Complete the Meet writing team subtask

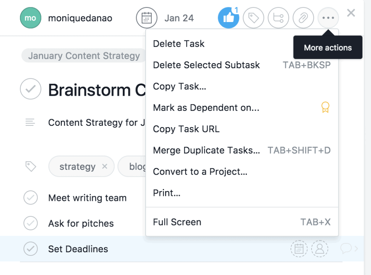point(30,198)
